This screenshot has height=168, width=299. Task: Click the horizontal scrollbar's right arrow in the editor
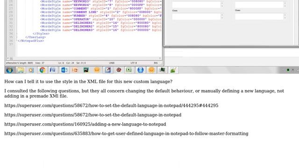coord(160,58)
